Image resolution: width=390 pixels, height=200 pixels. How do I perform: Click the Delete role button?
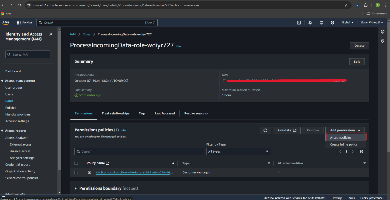click(x=359, y=46)
